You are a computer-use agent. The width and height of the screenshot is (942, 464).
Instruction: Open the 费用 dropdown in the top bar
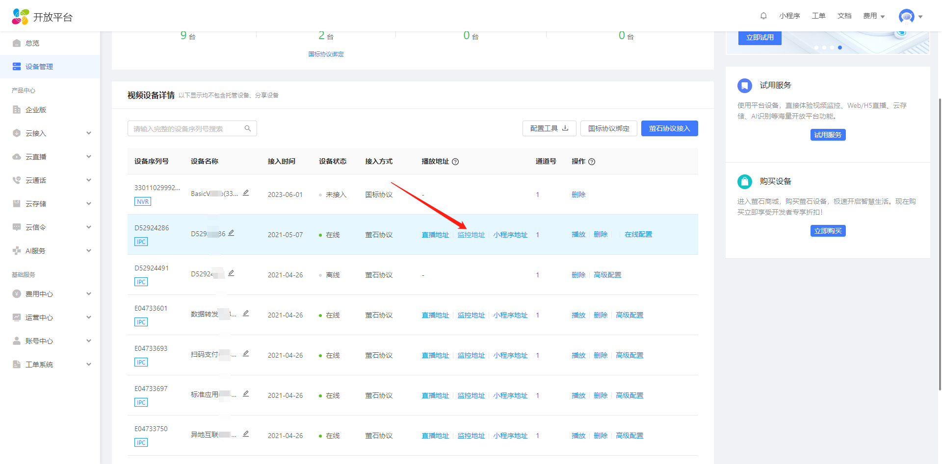[874, 16]
